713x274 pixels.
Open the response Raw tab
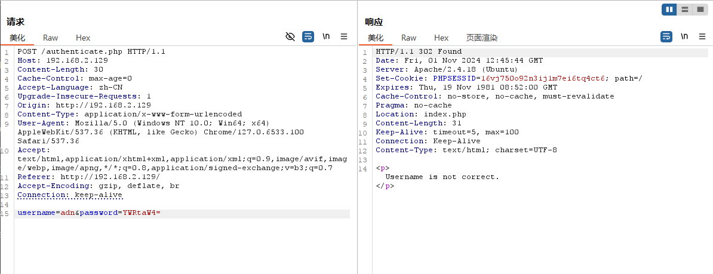(409, 38)
